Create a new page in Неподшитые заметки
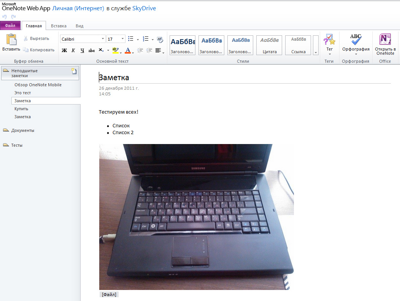 [74, 71]
